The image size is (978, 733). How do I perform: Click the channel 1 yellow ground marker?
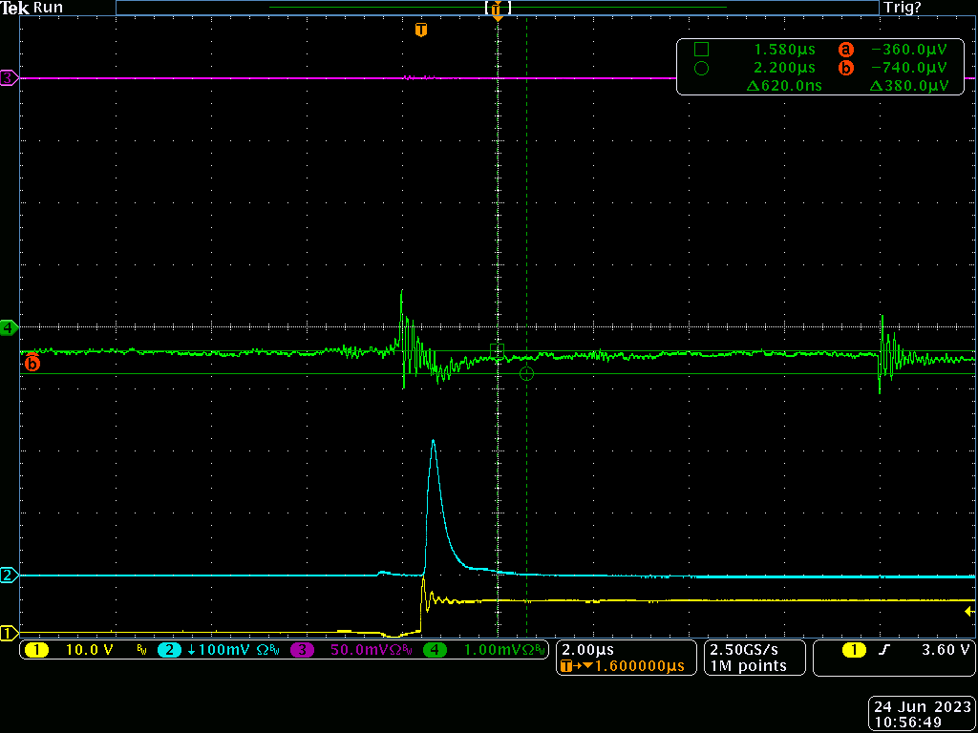pos(10,633)
